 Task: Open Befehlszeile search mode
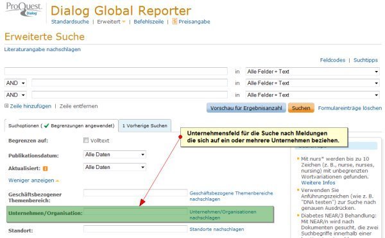click(149, 22)
